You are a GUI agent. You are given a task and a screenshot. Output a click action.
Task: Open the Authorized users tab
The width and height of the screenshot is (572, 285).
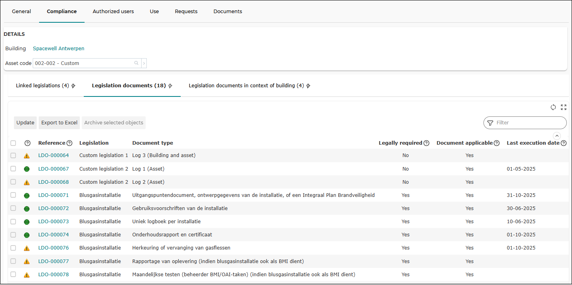(113, 12)
